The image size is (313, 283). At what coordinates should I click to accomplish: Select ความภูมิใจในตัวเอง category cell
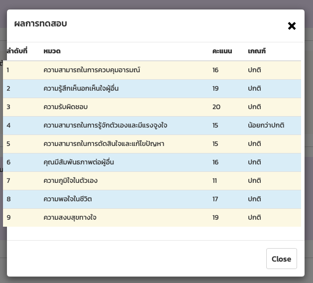point(71,180)
